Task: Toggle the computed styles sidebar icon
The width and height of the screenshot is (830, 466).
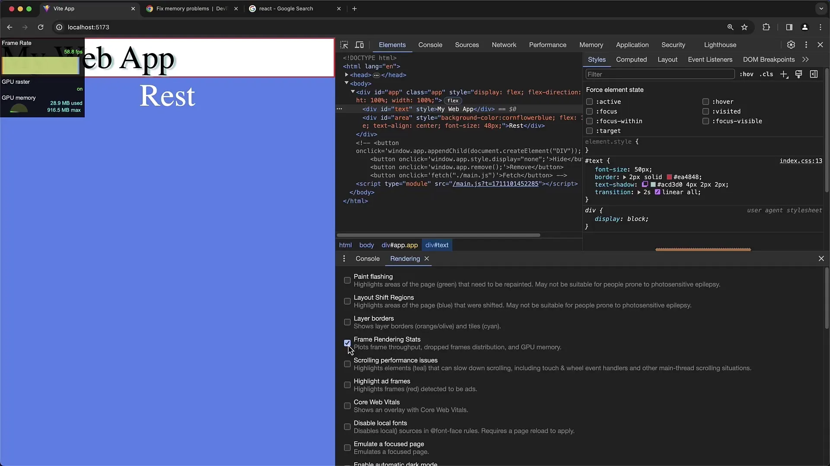Action: pos(814,74)
